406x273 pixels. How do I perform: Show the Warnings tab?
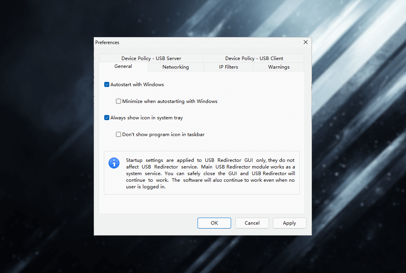(x=279, y=67)
